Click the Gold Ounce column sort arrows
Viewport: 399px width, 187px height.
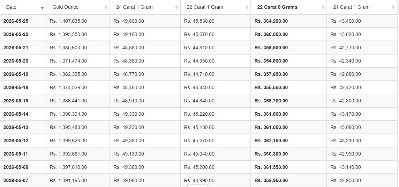[106, 7]
